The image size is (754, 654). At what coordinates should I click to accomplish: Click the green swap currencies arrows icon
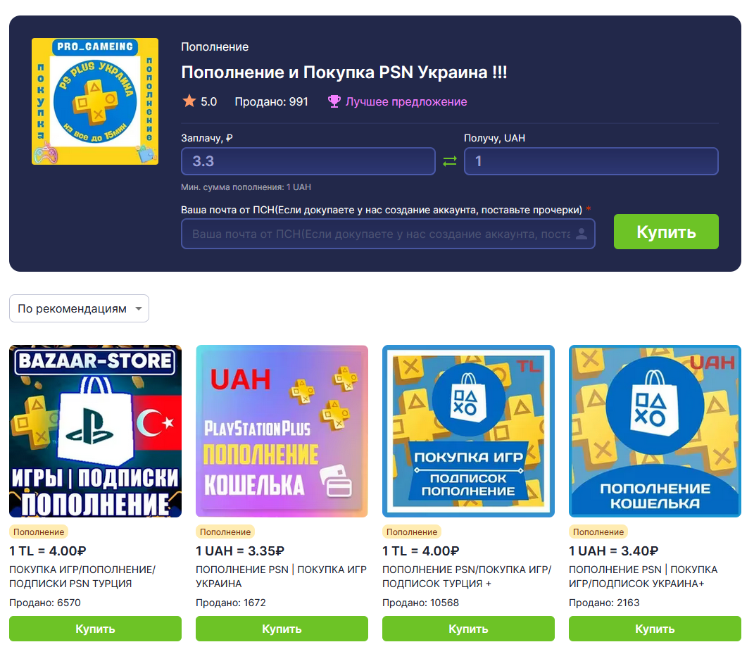pyautogui.click(x=450, y=161)
